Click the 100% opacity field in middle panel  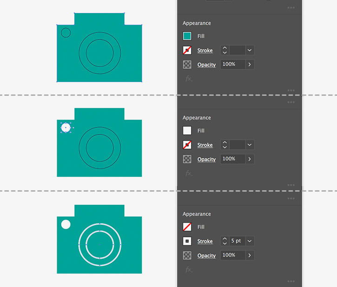pos(233,159)
